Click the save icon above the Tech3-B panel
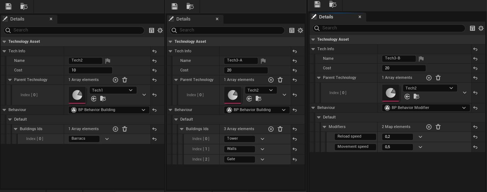The height and width of the screenshot is (192, 487). (317, 4)
